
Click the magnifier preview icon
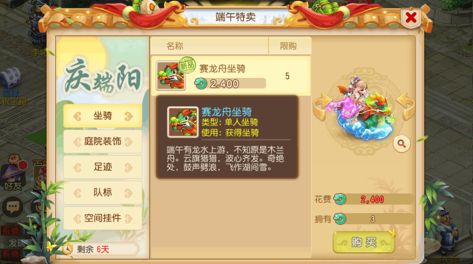(401, 144)
